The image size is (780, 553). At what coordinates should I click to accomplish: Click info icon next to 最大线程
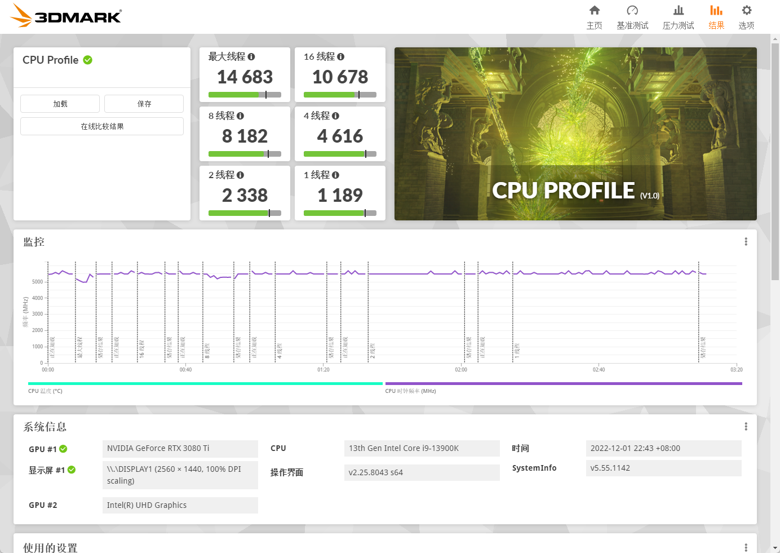[x=251, y=57]
